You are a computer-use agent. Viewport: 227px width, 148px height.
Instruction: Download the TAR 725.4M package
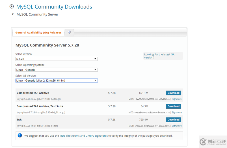174,120
